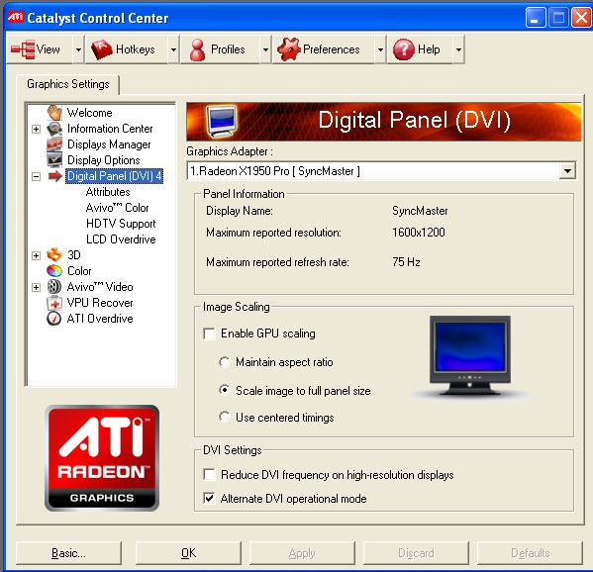Screen dimensions: 593x572
Task: Expand the Avivo Video tree node
Action: point(36,287)
